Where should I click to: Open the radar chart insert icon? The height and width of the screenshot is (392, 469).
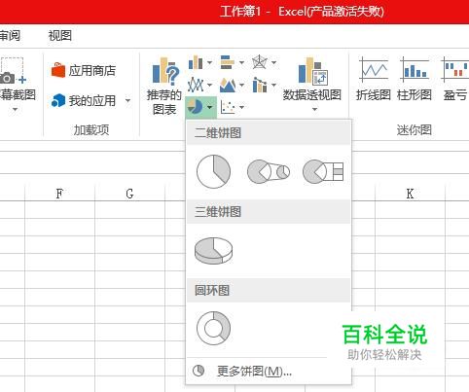pos(260,62)
